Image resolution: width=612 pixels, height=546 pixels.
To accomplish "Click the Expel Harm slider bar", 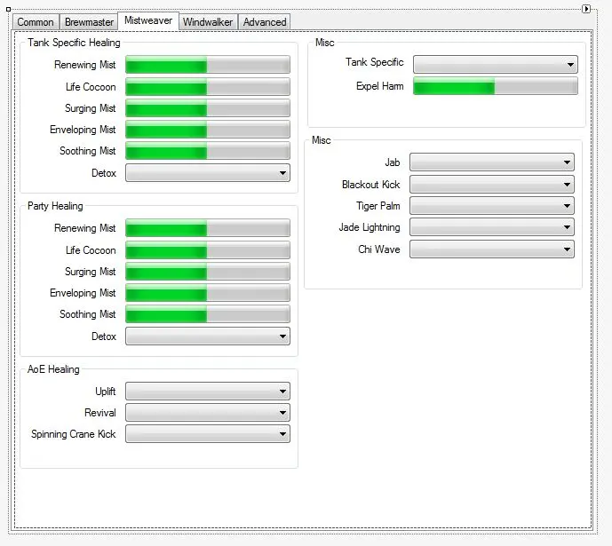I will [496, 86].
